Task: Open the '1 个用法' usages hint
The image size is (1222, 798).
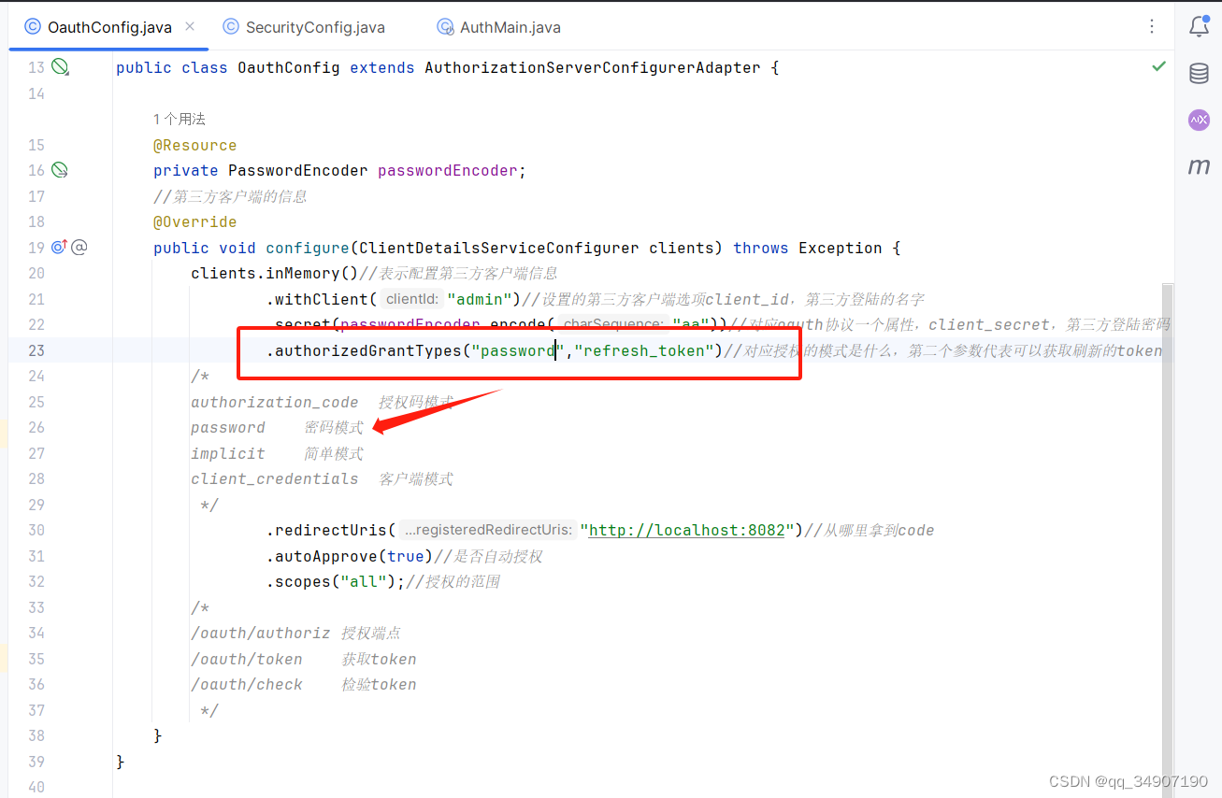Action: click(178, 119)
